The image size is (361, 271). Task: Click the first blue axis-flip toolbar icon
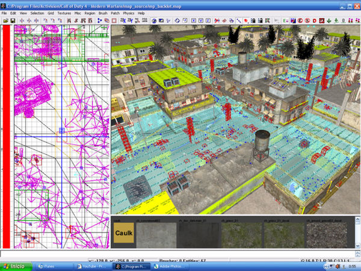pos(22,20)
